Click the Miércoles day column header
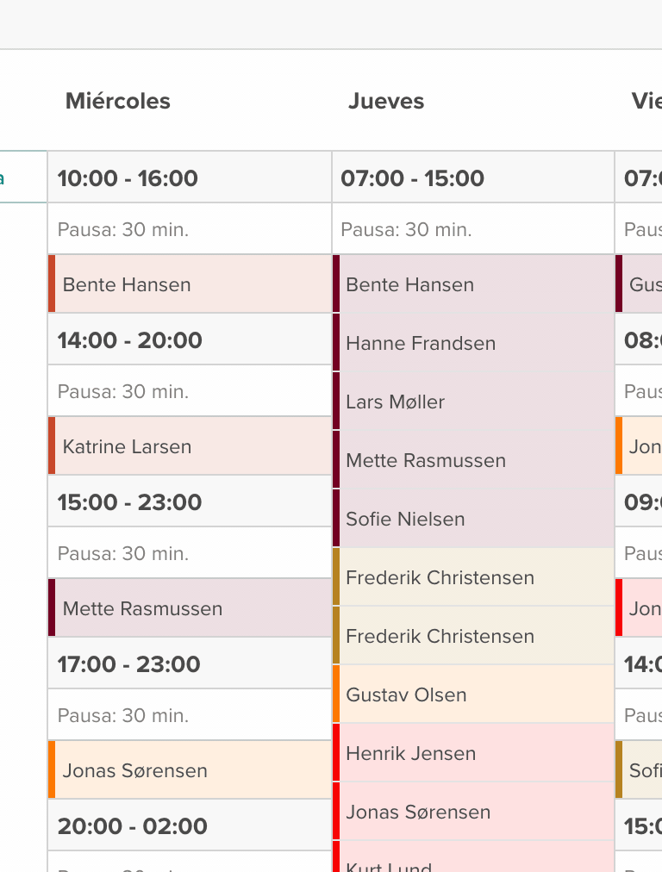Image resolution: width=662 pixels, height=872 pixels. tap(118, 102)
